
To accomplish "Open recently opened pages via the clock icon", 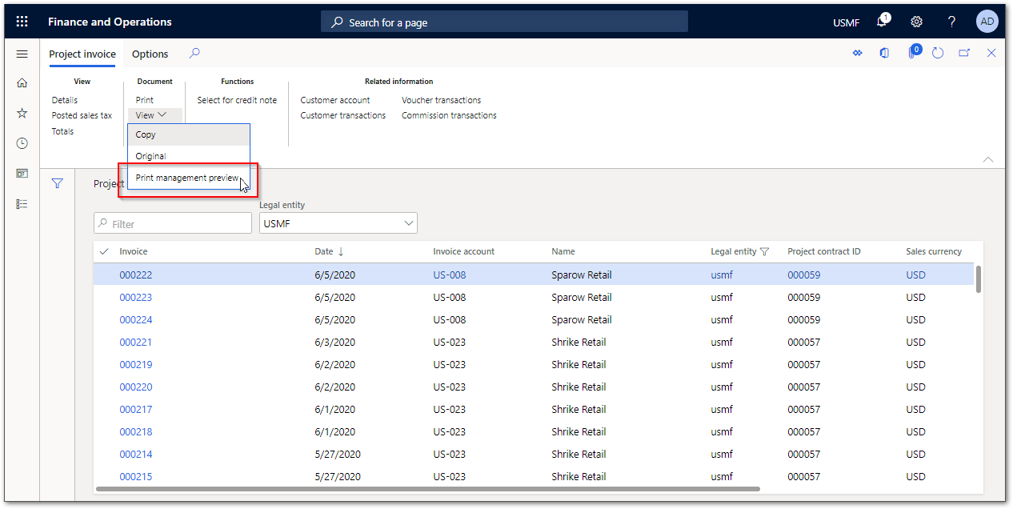I will [22, 142].
